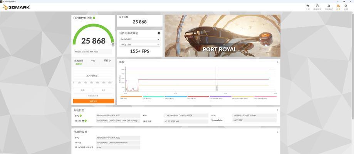Click the Port Royal banner image
This screenshot has width=354, height=154.
[x=223, y=36]
